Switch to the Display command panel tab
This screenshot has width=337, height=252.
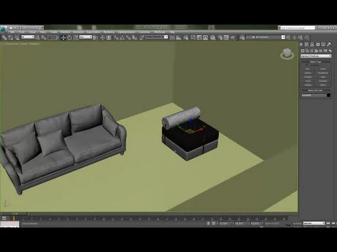[324, 44]
